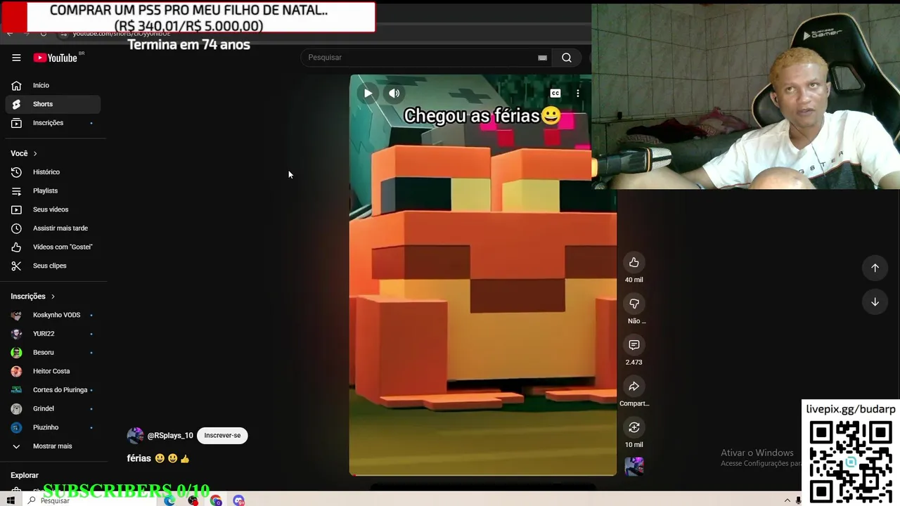Like the Short
900x506 pixels.
coord(634,262)
